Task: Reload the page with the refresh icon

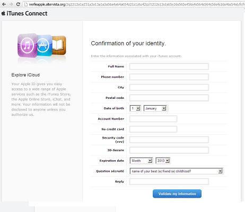Action: pos(18,4)
